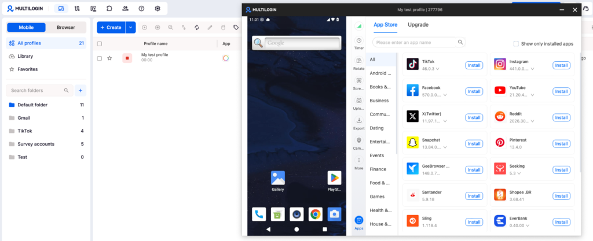Tap the Android home navigation button
Viewport: 593px width, 241px height.
pos(296,229)
